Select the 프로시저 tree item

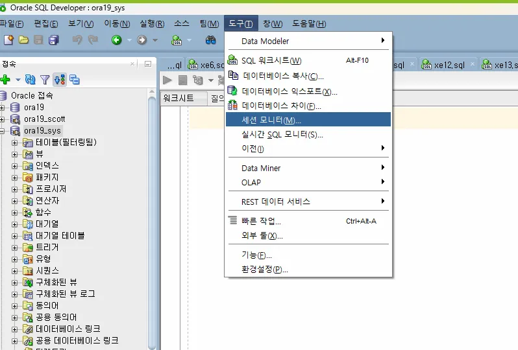51,189
